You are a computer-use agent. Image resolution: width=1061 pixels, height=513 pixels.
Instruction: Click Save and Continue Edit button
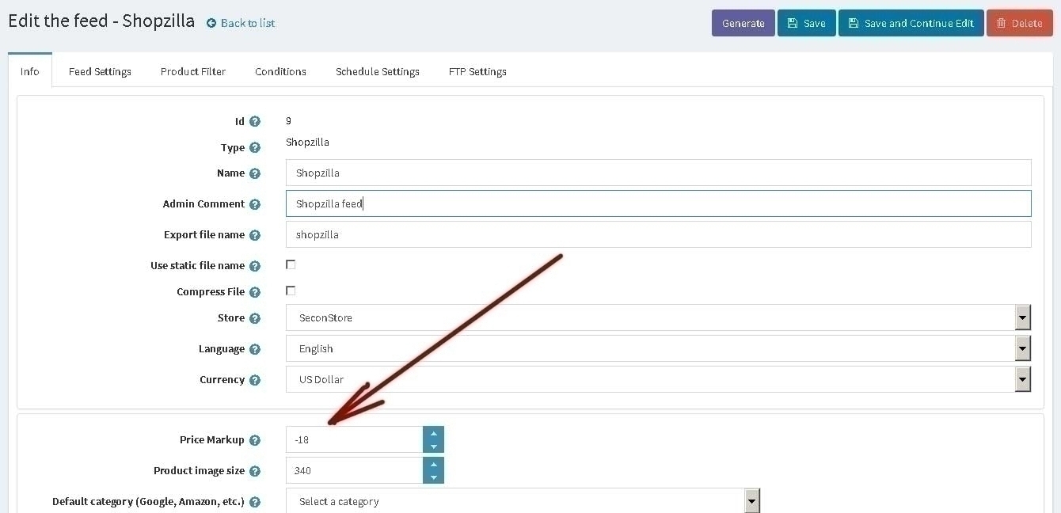point(911,23)
